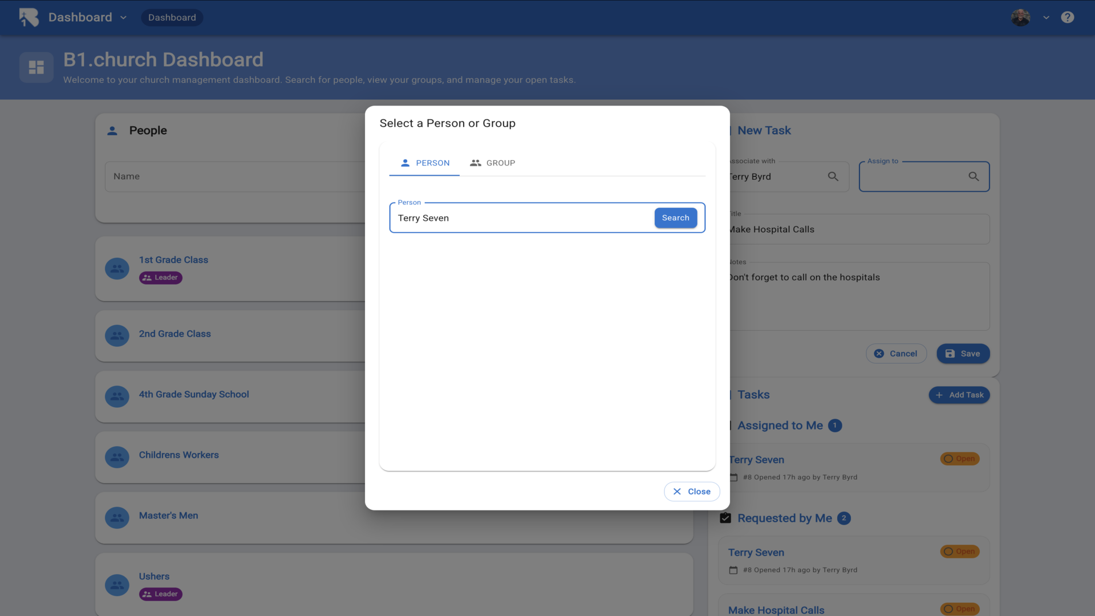Click the user profile avatar
The image size is (1095, 616).
1020,17
